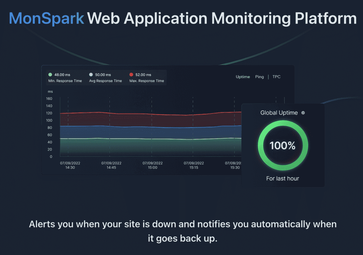The image size is (363, 255).
Task: Click the red Max. Response Time dot
Action: point(131,74)
